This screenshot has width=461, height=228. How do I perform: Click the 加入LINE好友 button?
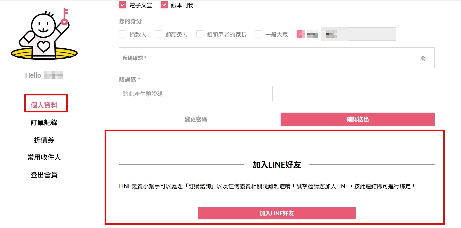(x=277, y=213)
